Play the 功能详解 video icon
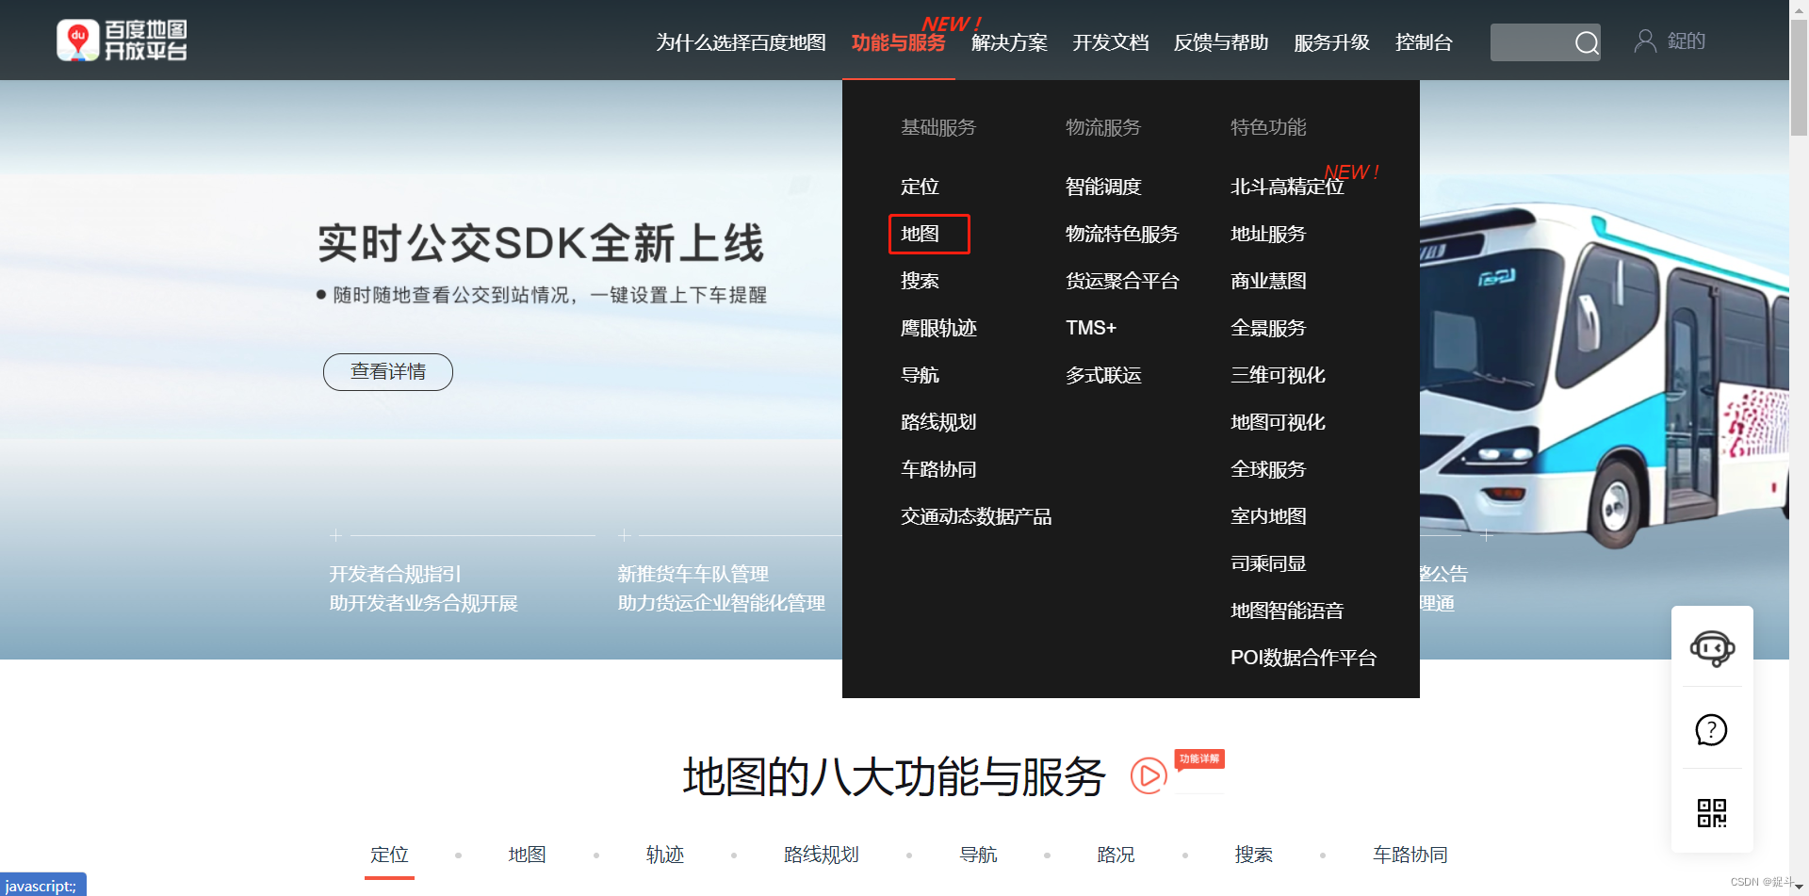 click(x=1149, y=775)
